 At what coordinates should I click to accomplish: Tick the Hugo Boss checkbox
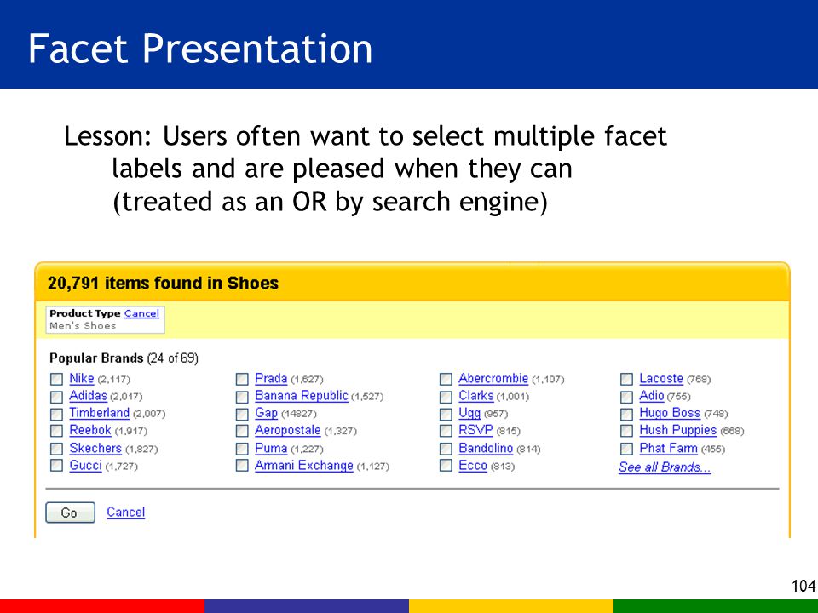(626, 414)
